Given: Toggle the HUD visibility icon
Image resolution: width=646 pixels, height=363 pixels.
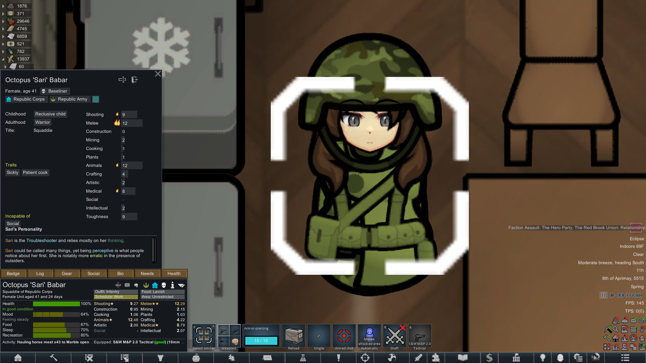Looking at the screenshot, I should [642, 320].
